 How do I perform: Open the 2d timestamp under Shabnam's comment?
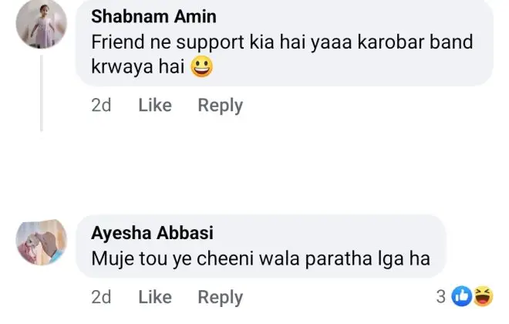pyautogui.click(x=101, y=106)
